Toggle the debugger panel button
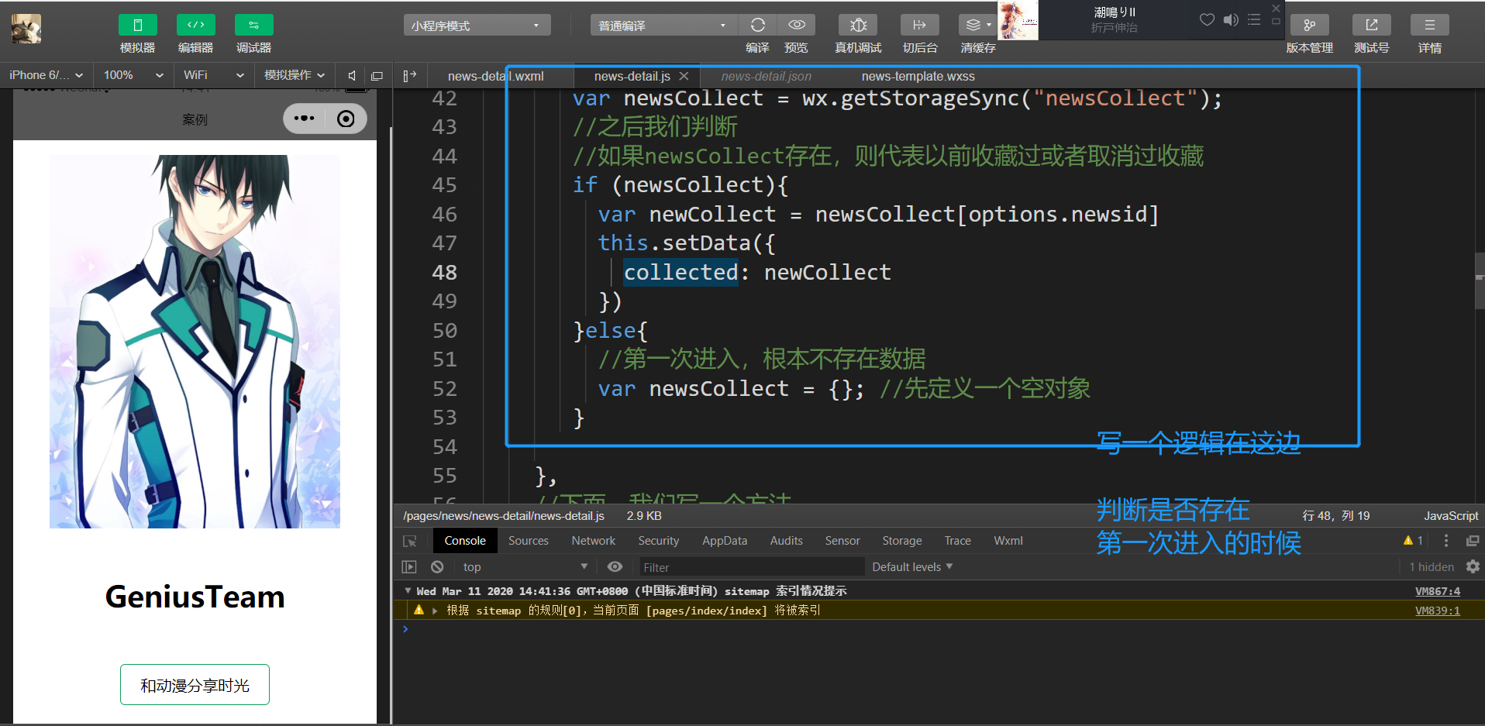 tap(253, 26)
